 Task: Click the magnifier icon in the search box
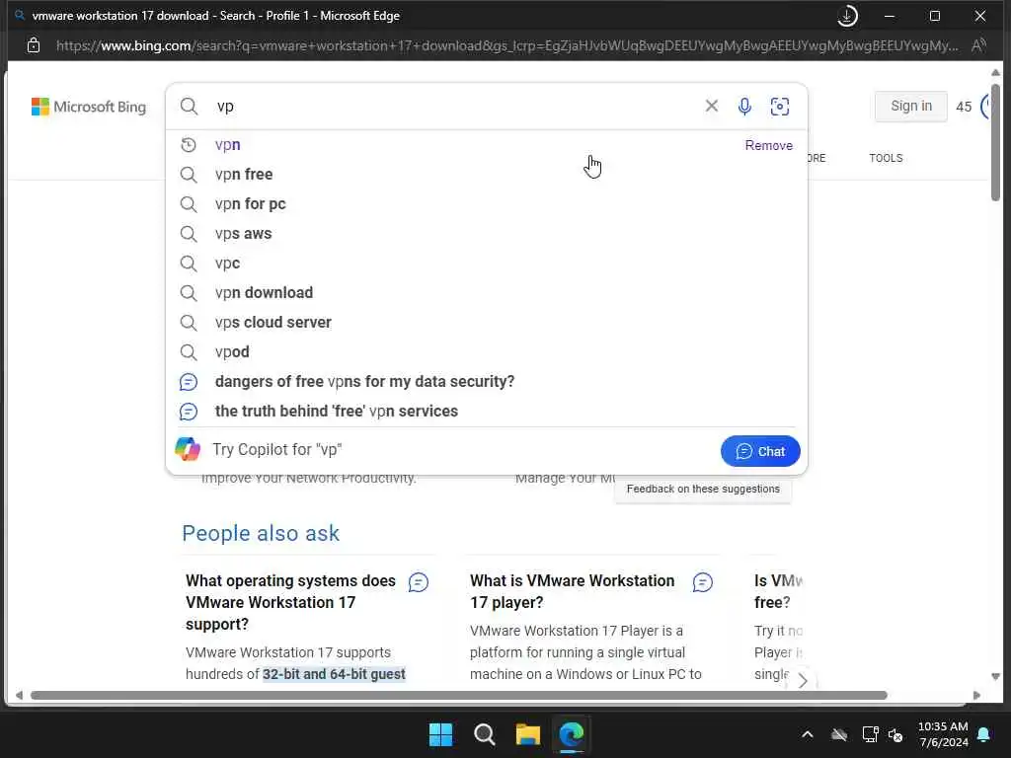(x=189, y=107)
